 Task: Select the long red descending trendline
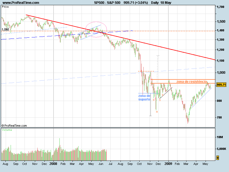pyautogui.click(x=120, y=37)
